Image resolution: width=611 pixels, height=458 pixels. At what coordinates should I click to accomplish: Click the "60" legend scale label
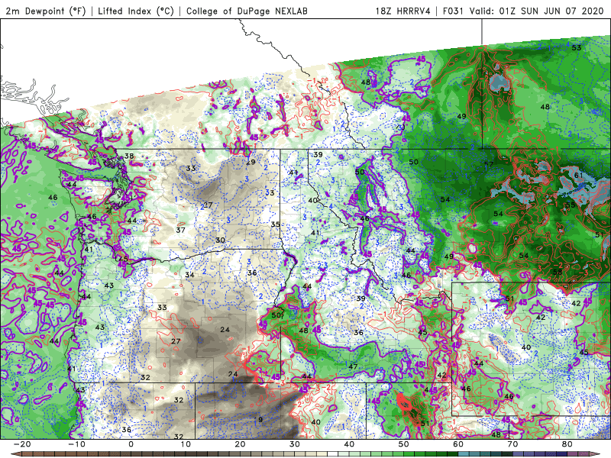point(458,444)
